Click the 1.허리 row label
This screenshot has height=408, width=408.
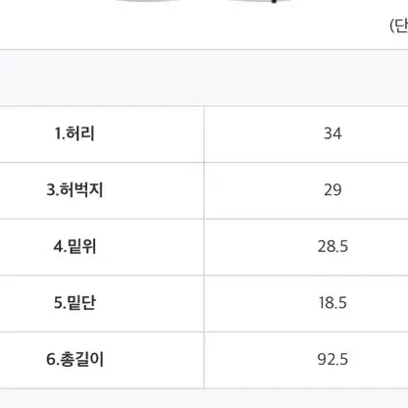(x=75, y=133)
